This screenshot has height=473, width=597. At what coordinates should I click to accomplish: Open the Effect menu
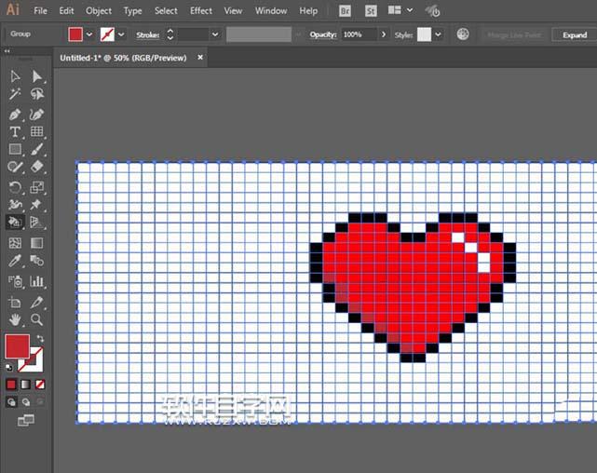(200, 11)
